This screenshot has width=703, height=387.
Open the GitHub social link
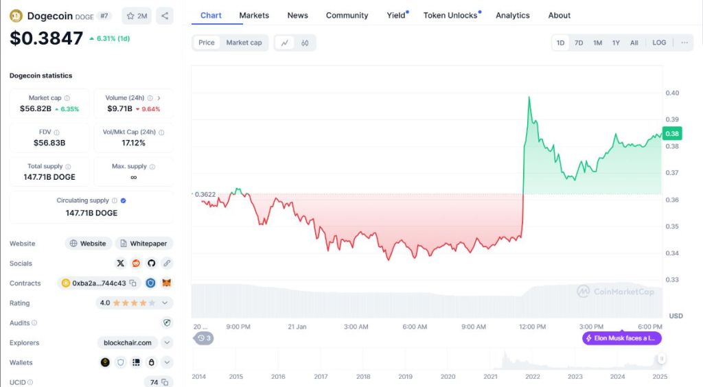pyautogui.click(x=152, y=263)
